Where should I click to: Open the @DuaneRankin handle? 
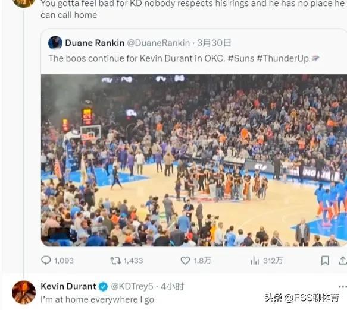[158, 43]
